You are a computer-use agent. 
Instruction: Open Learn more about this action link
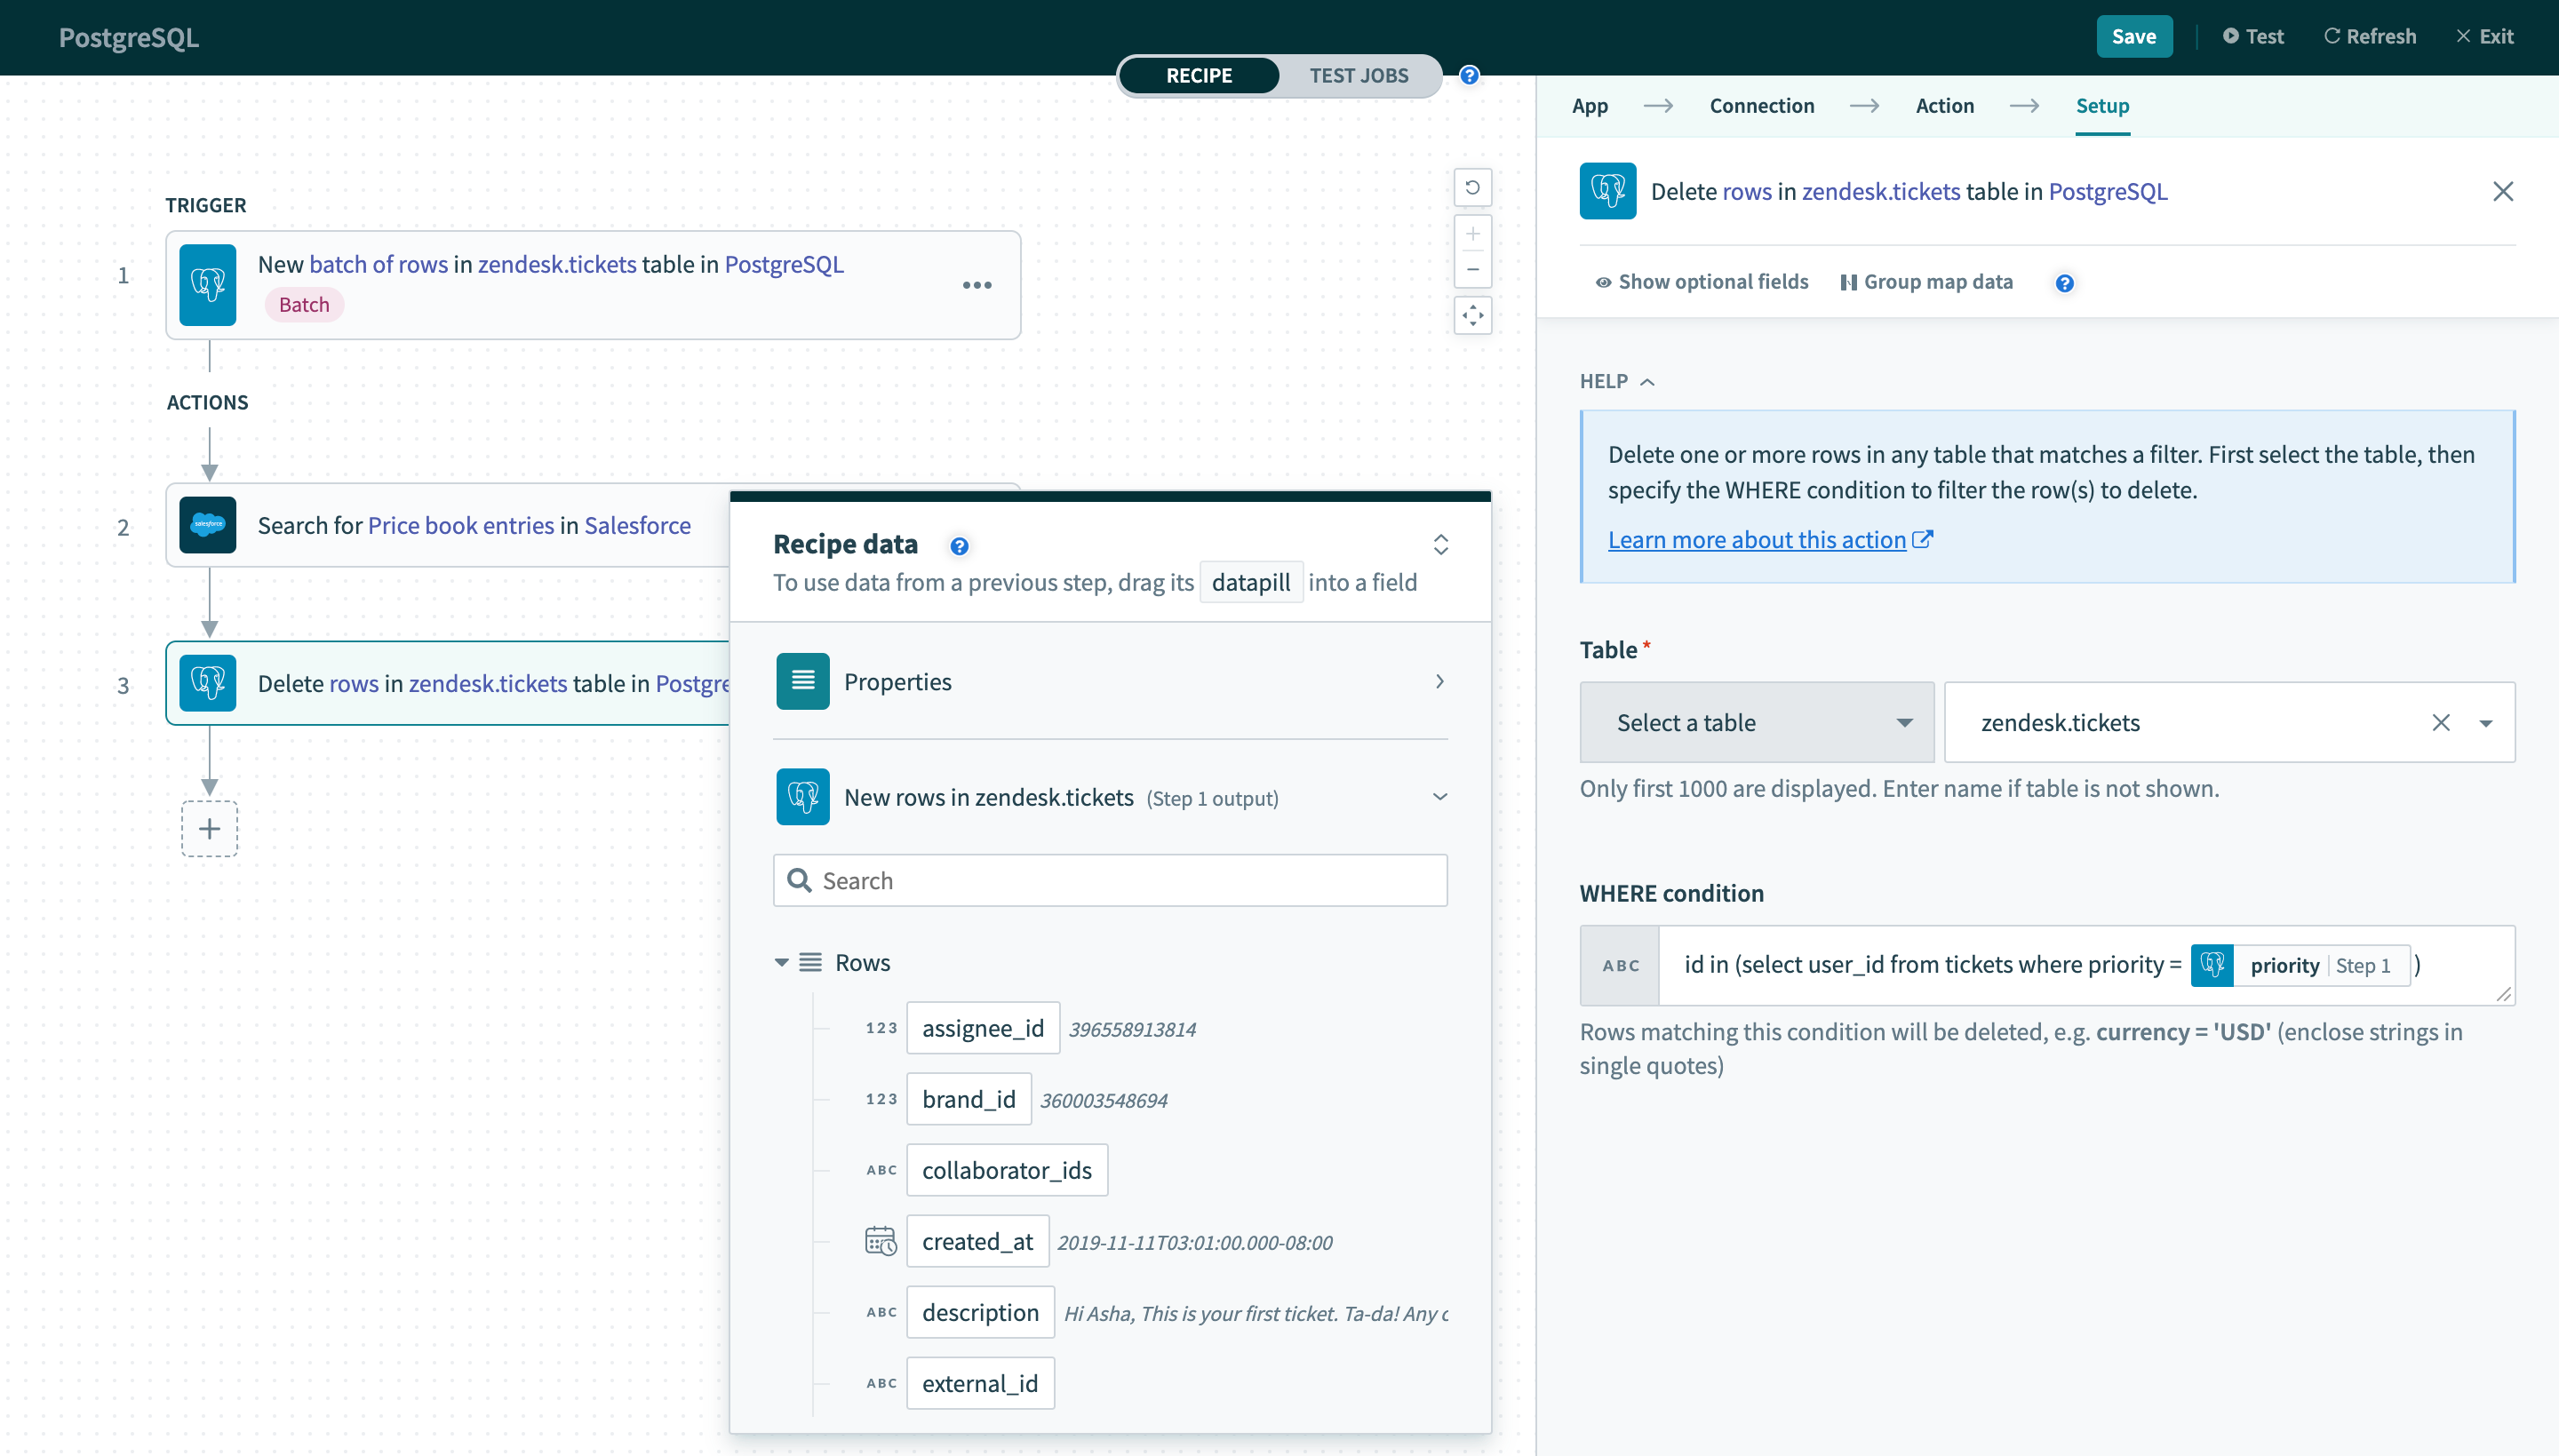click(x=1757, y=539)
